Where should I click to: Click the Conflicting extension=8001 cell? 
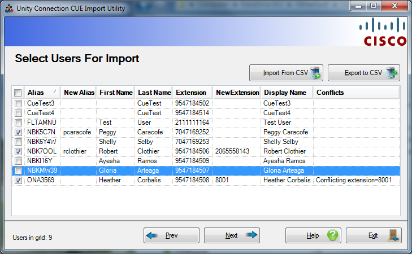(x=357, y=180)
